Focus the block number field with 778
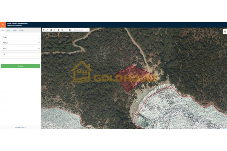This screenshot has width=227, height=151. (x=20, y=54)
